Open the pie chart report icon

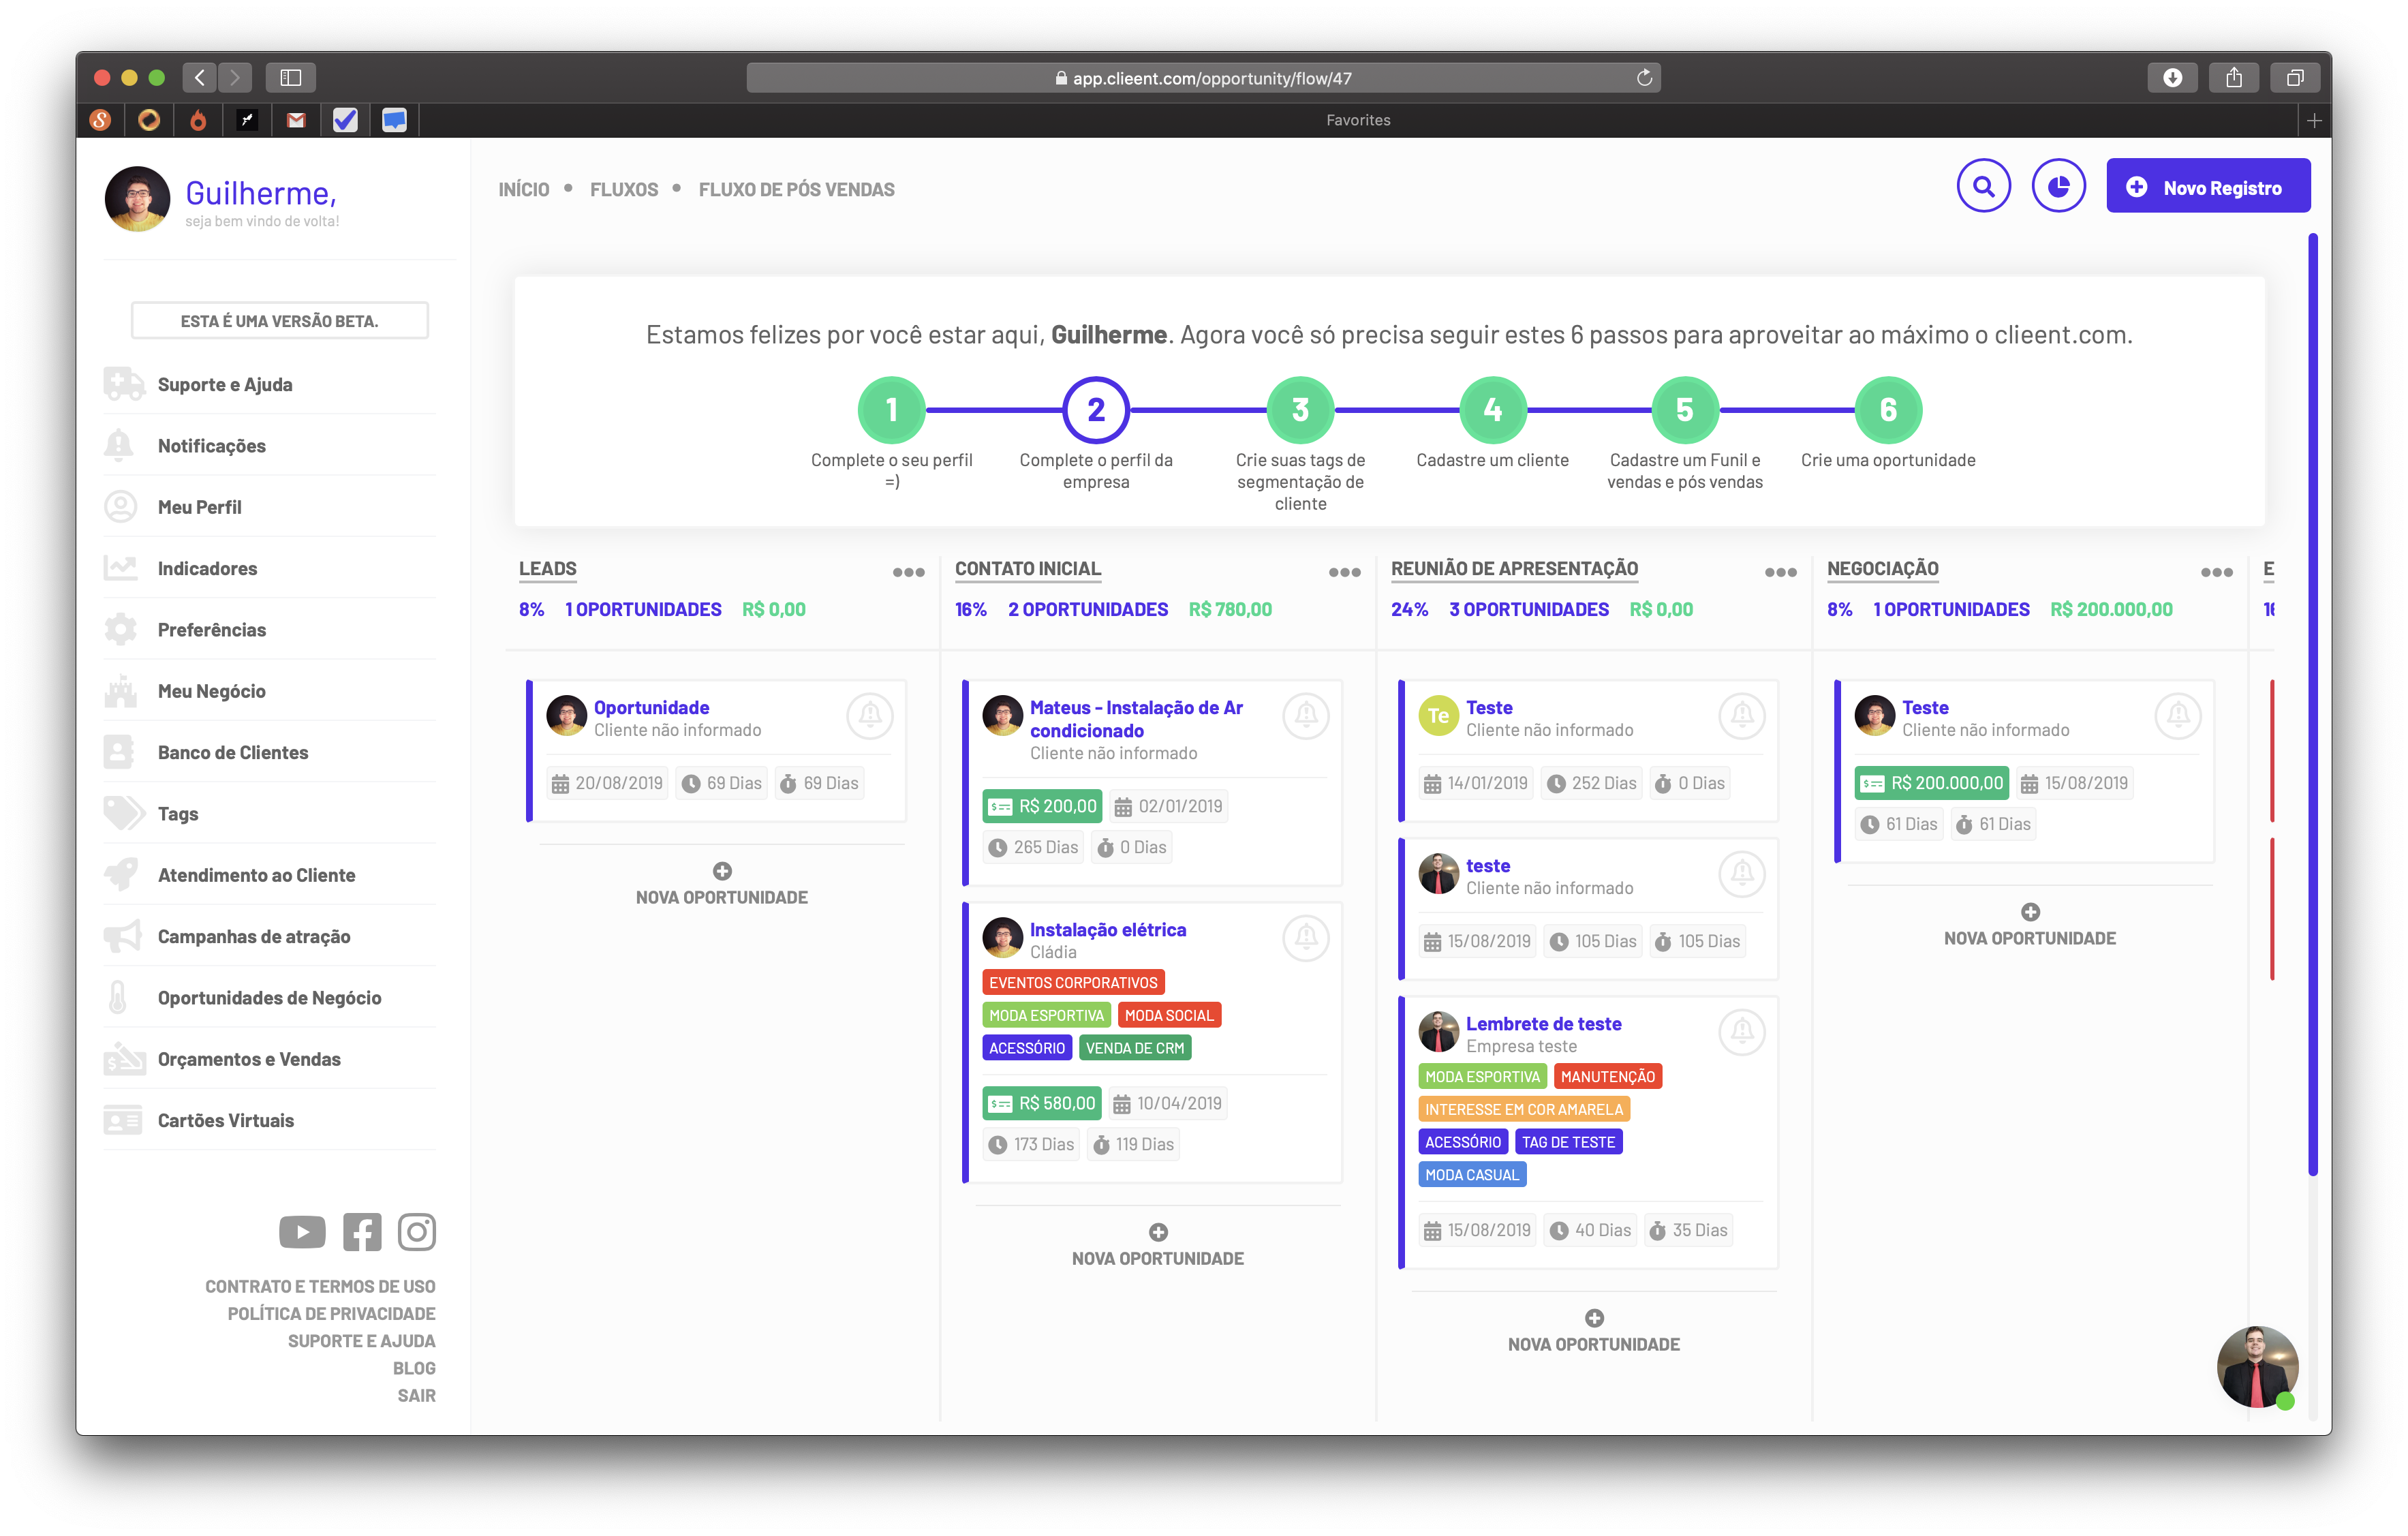2058,186
